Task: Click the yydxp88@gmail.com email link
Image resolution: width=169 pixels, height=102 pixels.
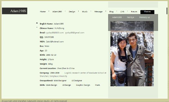Action: 75,33
